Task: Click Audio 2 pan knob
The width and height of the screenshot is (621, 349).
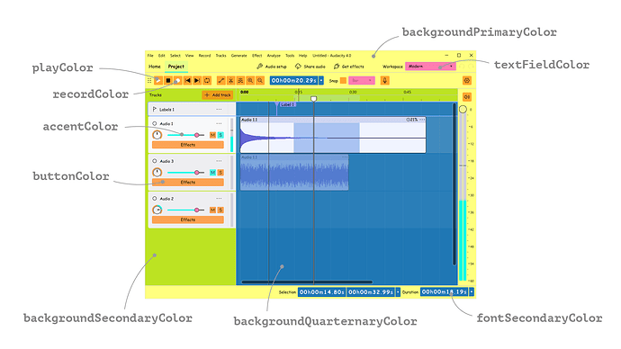Action: point(157,210)
